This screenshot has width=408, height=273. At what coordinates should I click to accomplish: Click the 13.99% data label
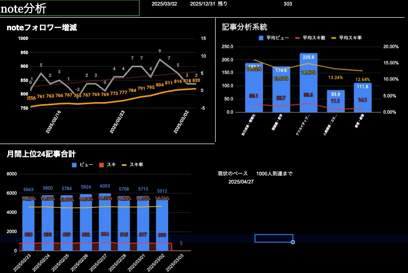[67, 200]
